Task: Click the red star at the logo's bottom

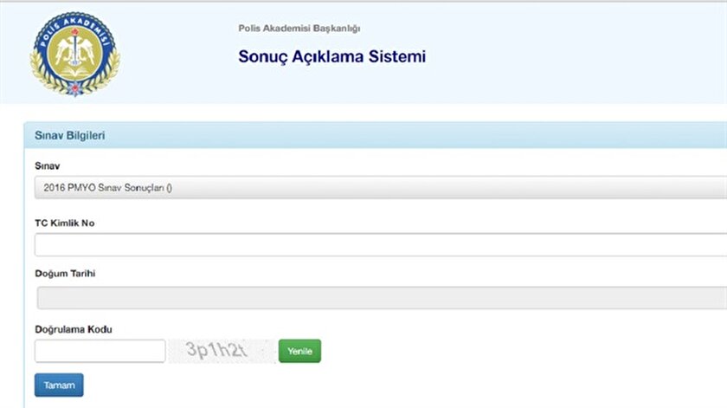Action: click(x=74, y=88)
